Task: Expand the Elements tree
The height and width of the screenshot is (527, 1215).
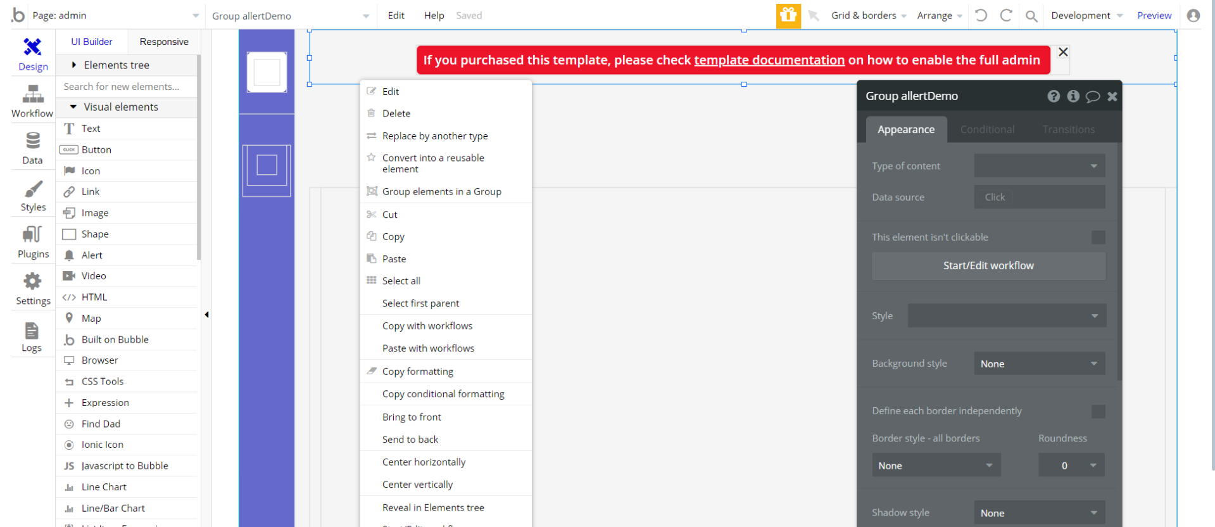Action: [x=74, y=65]
